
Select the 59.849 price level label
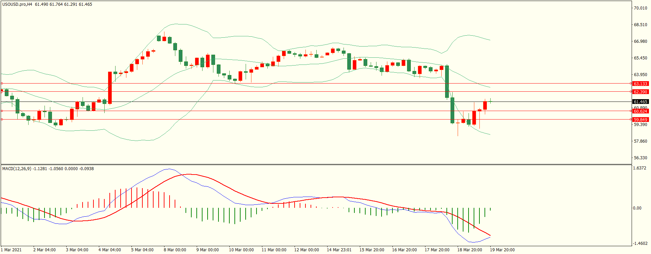tap(640, 120)
